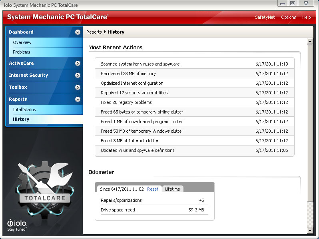This screenshot has height=239, width=319.
Task: Select 'Recovered 23 MB of memory' row
Action: (x=195, y=74)
